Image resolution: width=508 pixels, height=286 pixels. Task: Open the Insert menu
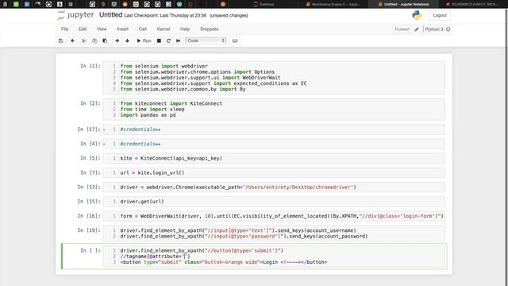pos(122,29)
